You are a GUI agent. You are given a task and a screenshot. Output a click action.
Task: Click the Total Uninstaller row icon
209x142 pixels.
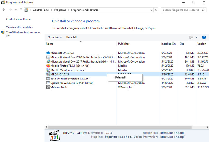pyautogui.click(x=48, y=79)
